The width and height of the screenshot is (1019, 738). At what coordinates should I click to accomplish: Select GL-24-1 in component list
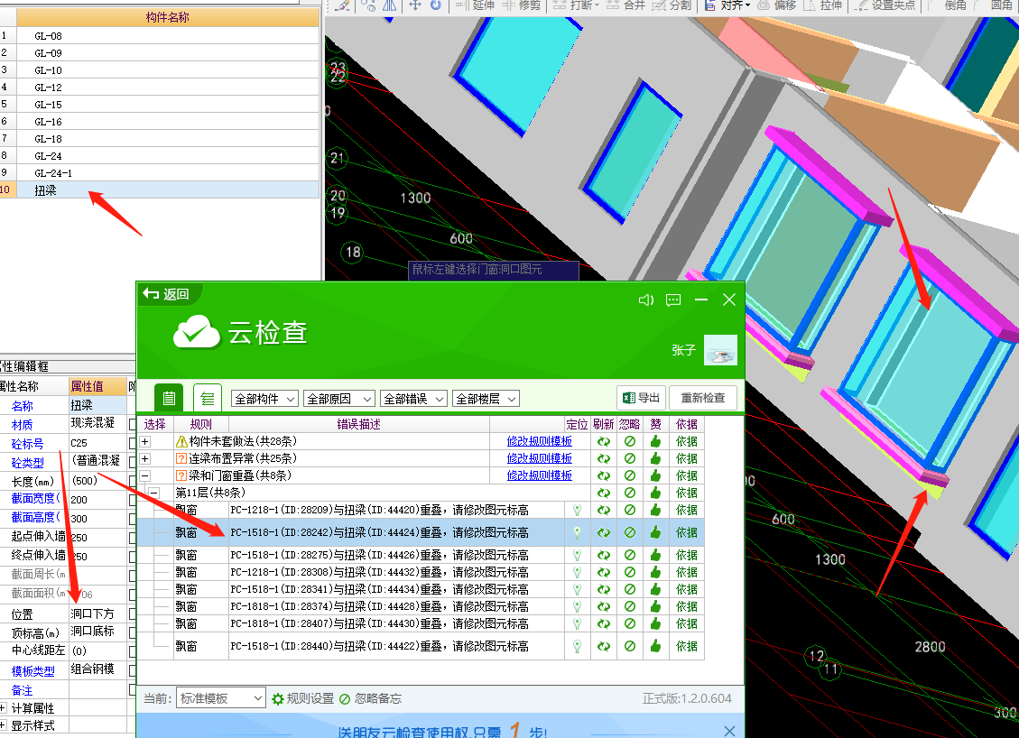pyautogui.click(x=168, y=173)
